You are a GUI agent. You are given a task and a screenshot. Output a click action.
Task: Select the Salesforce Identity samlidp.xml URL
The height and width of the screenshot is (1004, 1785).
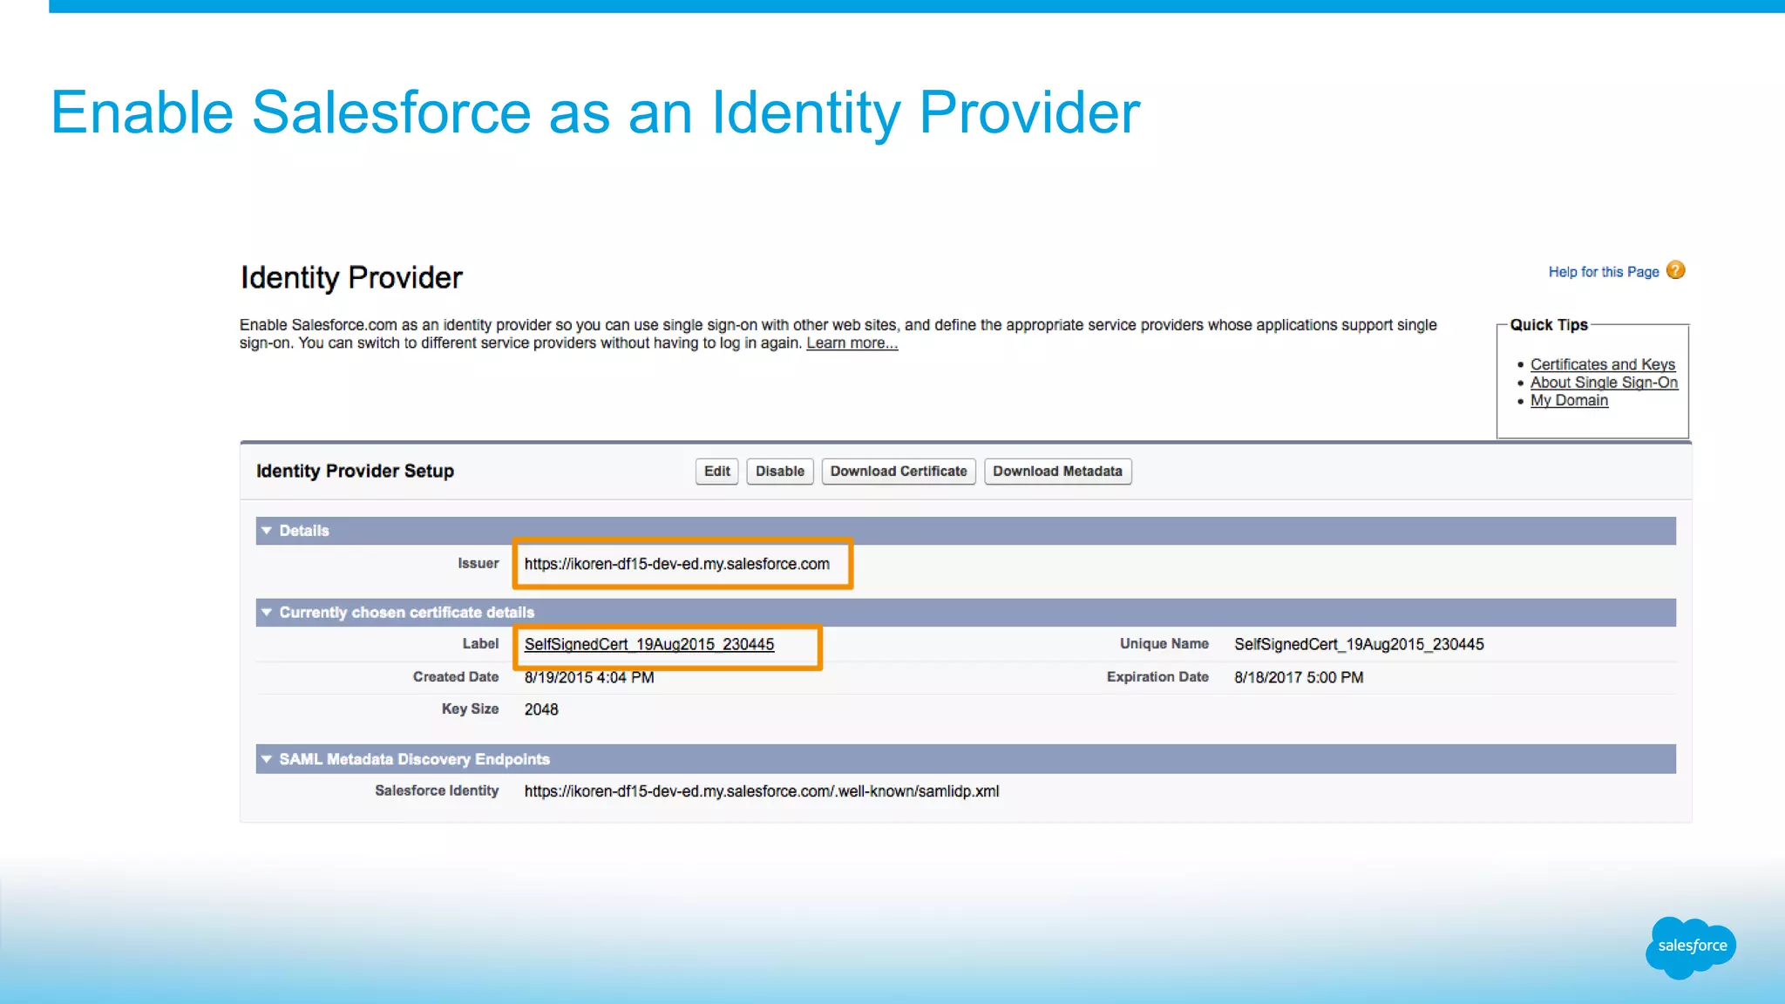[x=762, y=791]
